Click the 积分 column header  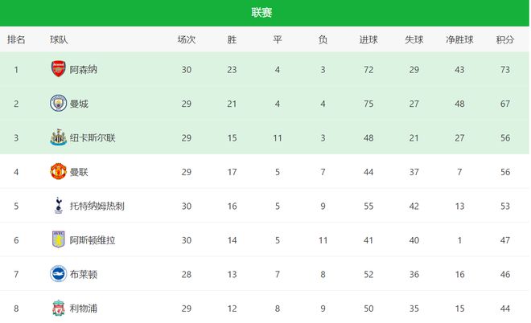tap(505, 39)
